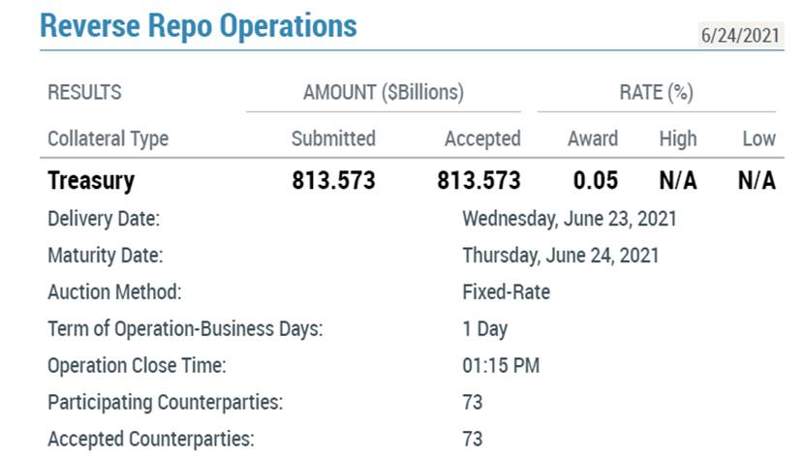Viewport: 804px width, 458px height.
Task: Click the Award column header
Action: click(593, 138)
